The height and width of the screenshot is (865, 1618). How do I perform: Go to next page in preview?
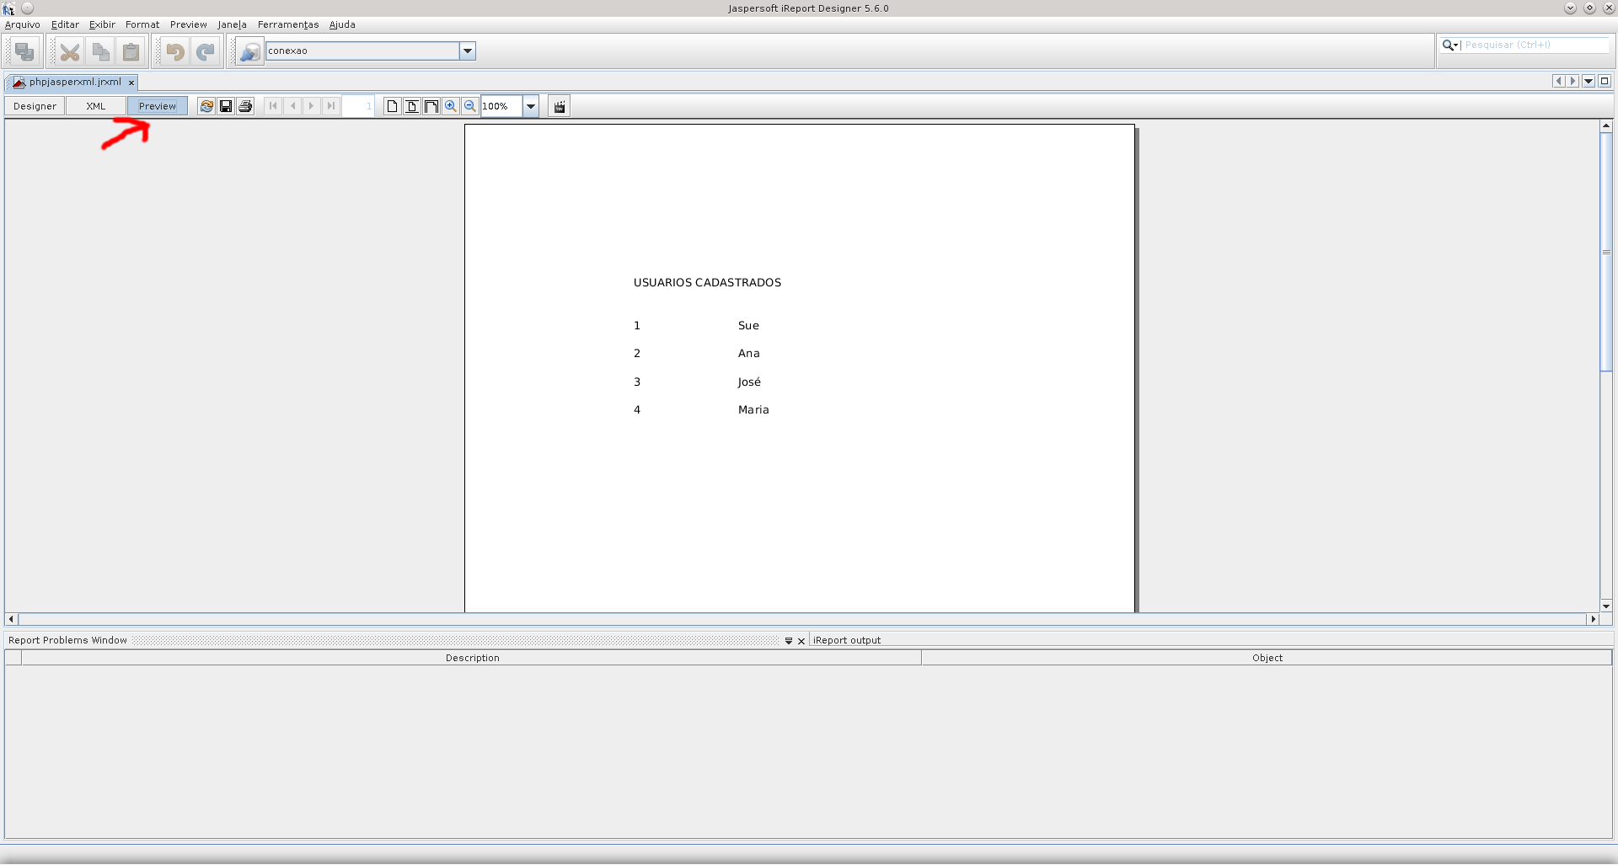pyautogui.click(x=312, y=106)
